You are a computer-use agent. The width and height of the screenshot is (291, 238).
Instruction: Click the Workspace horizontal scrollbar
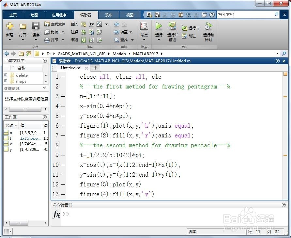19,223
